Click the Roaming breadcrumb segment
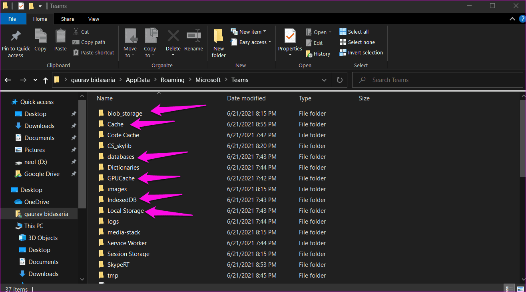The image size is (526, 292). (173, 80)
